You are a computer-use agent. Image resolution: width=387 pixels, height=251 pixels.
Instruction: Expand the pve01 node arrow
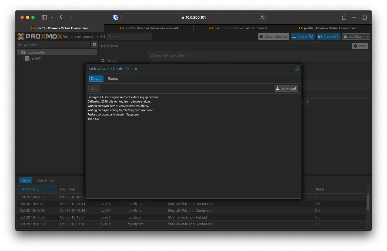coord(24,58)
